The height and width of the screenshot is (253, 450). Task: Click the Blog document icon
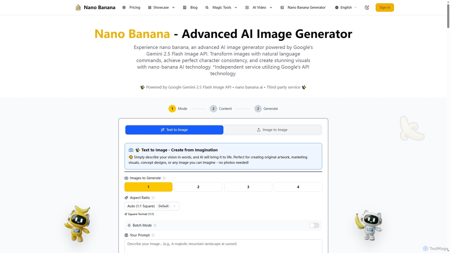185,7
